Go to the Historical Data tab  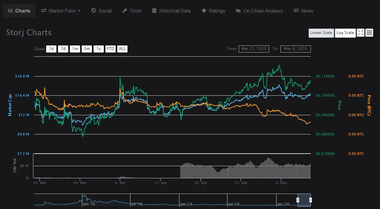175,11
